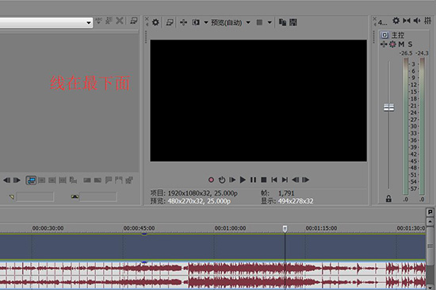Toggle Mute (M) on master bus
The image size is (436, 290).
point(401,44)
